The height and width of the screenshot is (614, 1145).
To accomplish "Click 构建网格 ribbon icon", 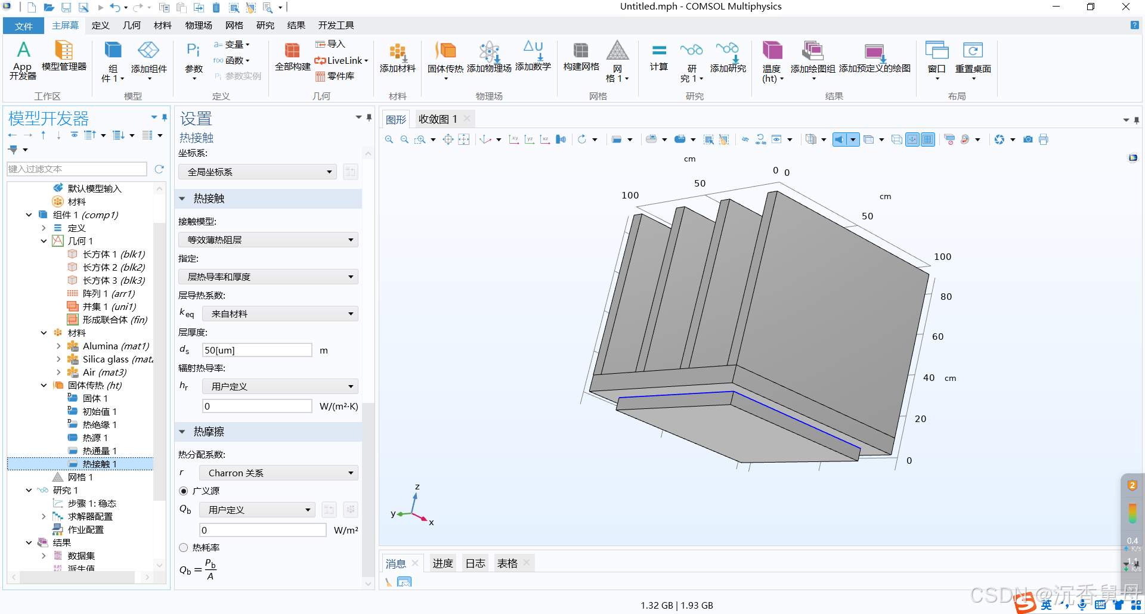I will [x=581, y=56].
